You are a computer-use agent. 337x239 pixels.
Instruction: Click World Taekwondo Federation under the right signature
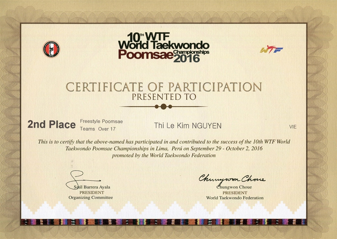tap(235, 198)
